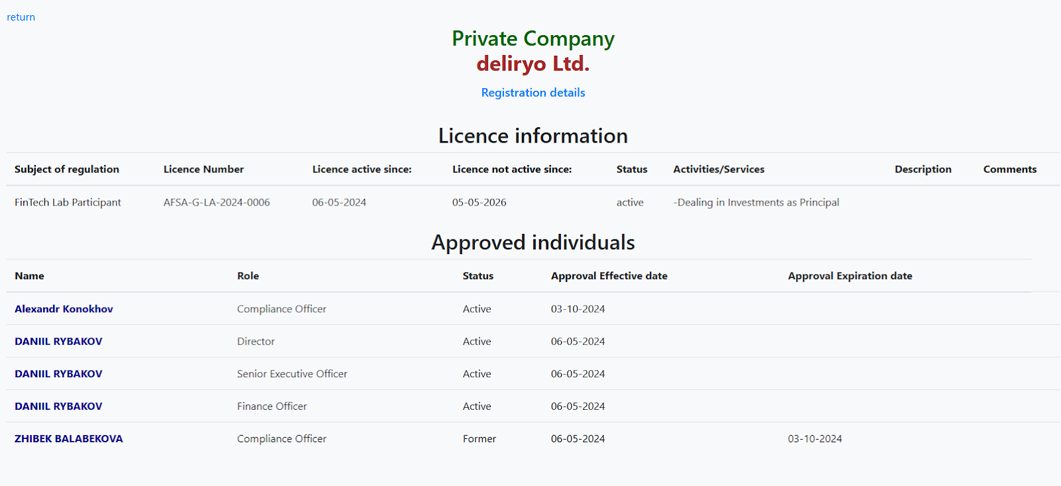Click DANIIL RYBAKOV in the Director row
The height and width of the screenshot is (486, 1061).
point(58,341)
